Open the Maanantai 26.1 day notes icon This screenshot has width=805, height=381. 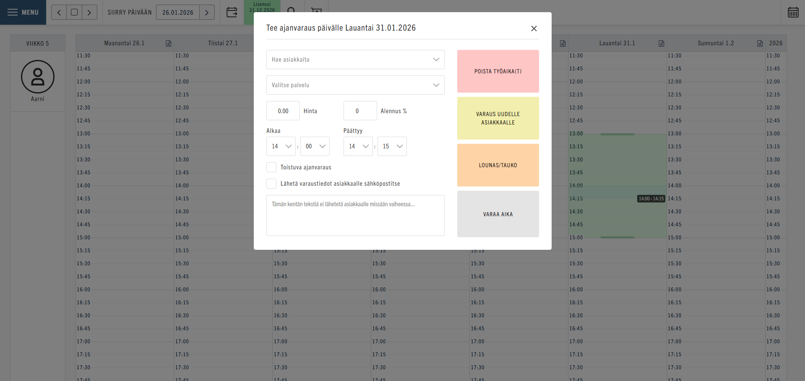[x=169, y=44]
